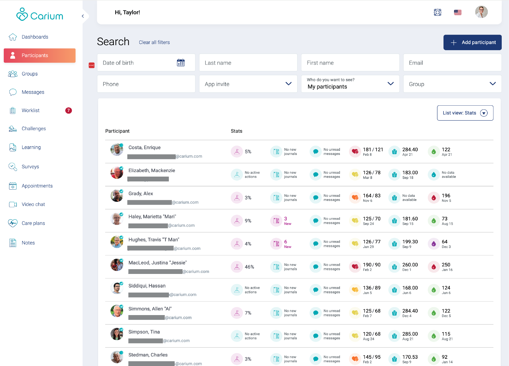The image size is (509, 366).
Task: Open the red chat widget icon
Action: click(91, 65)
